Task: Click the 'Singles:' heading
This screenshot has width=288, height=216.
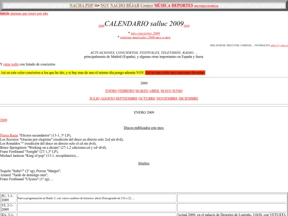Action: [x=144, y=163]
